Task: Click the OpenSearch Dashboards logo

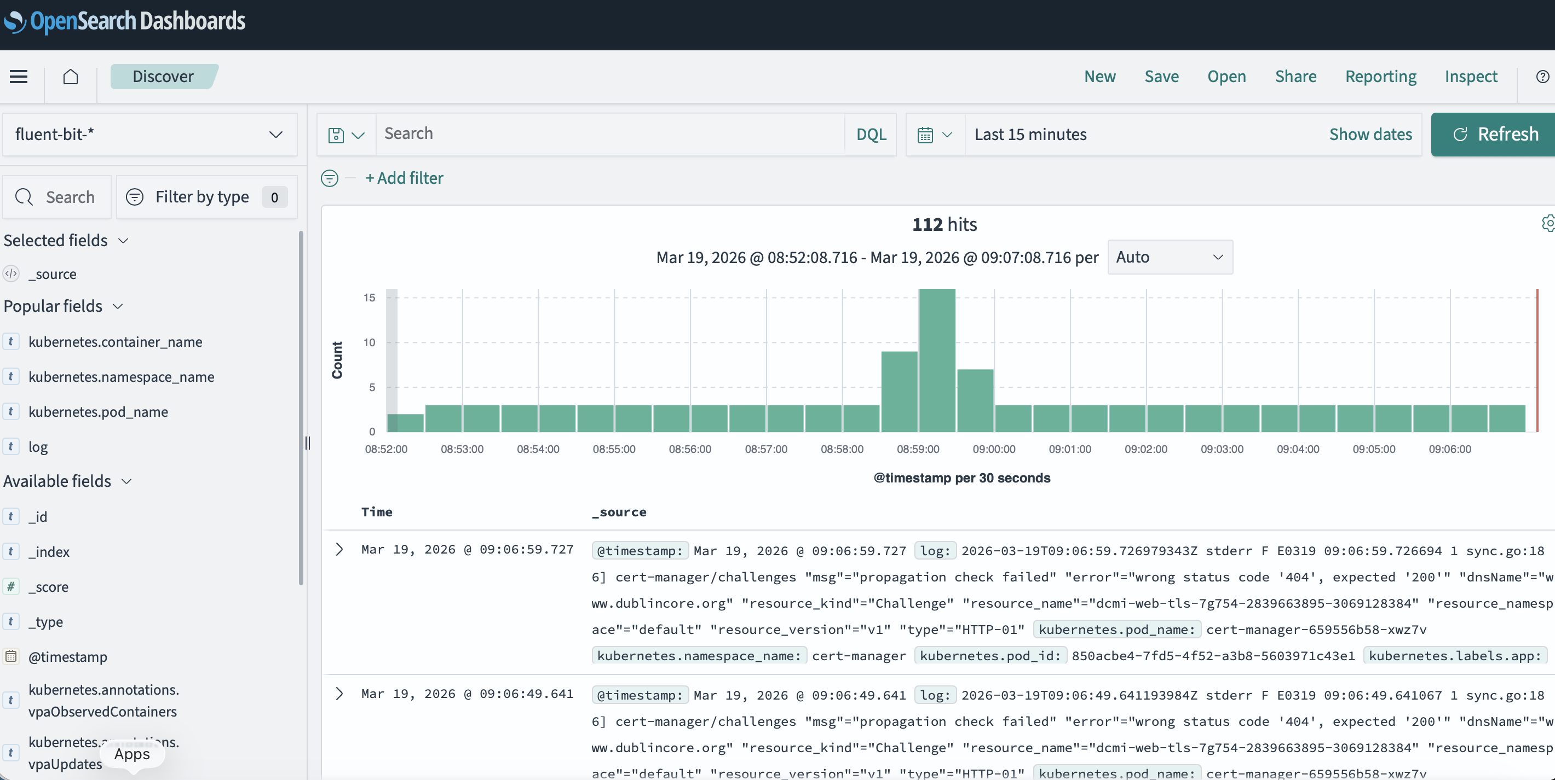Action: 125,22
